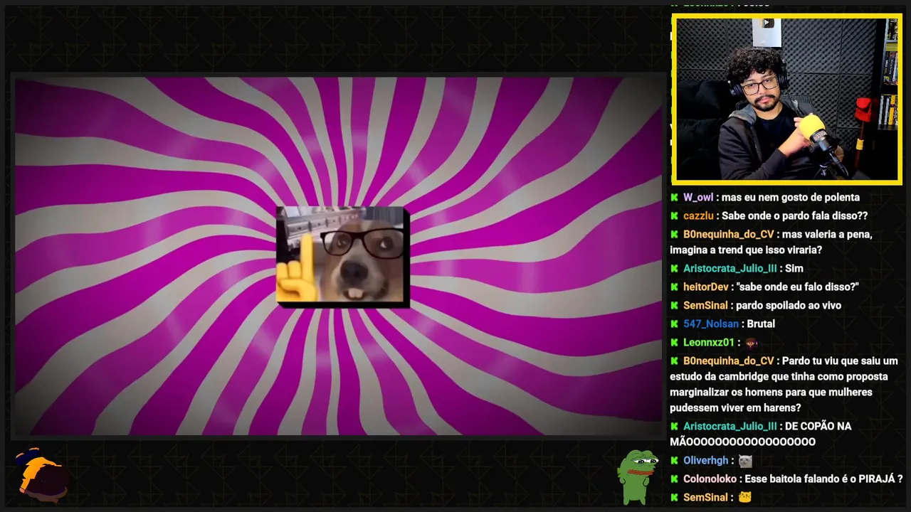Click username SemSinal on 'pardo spoilado' message

(705, 306)
